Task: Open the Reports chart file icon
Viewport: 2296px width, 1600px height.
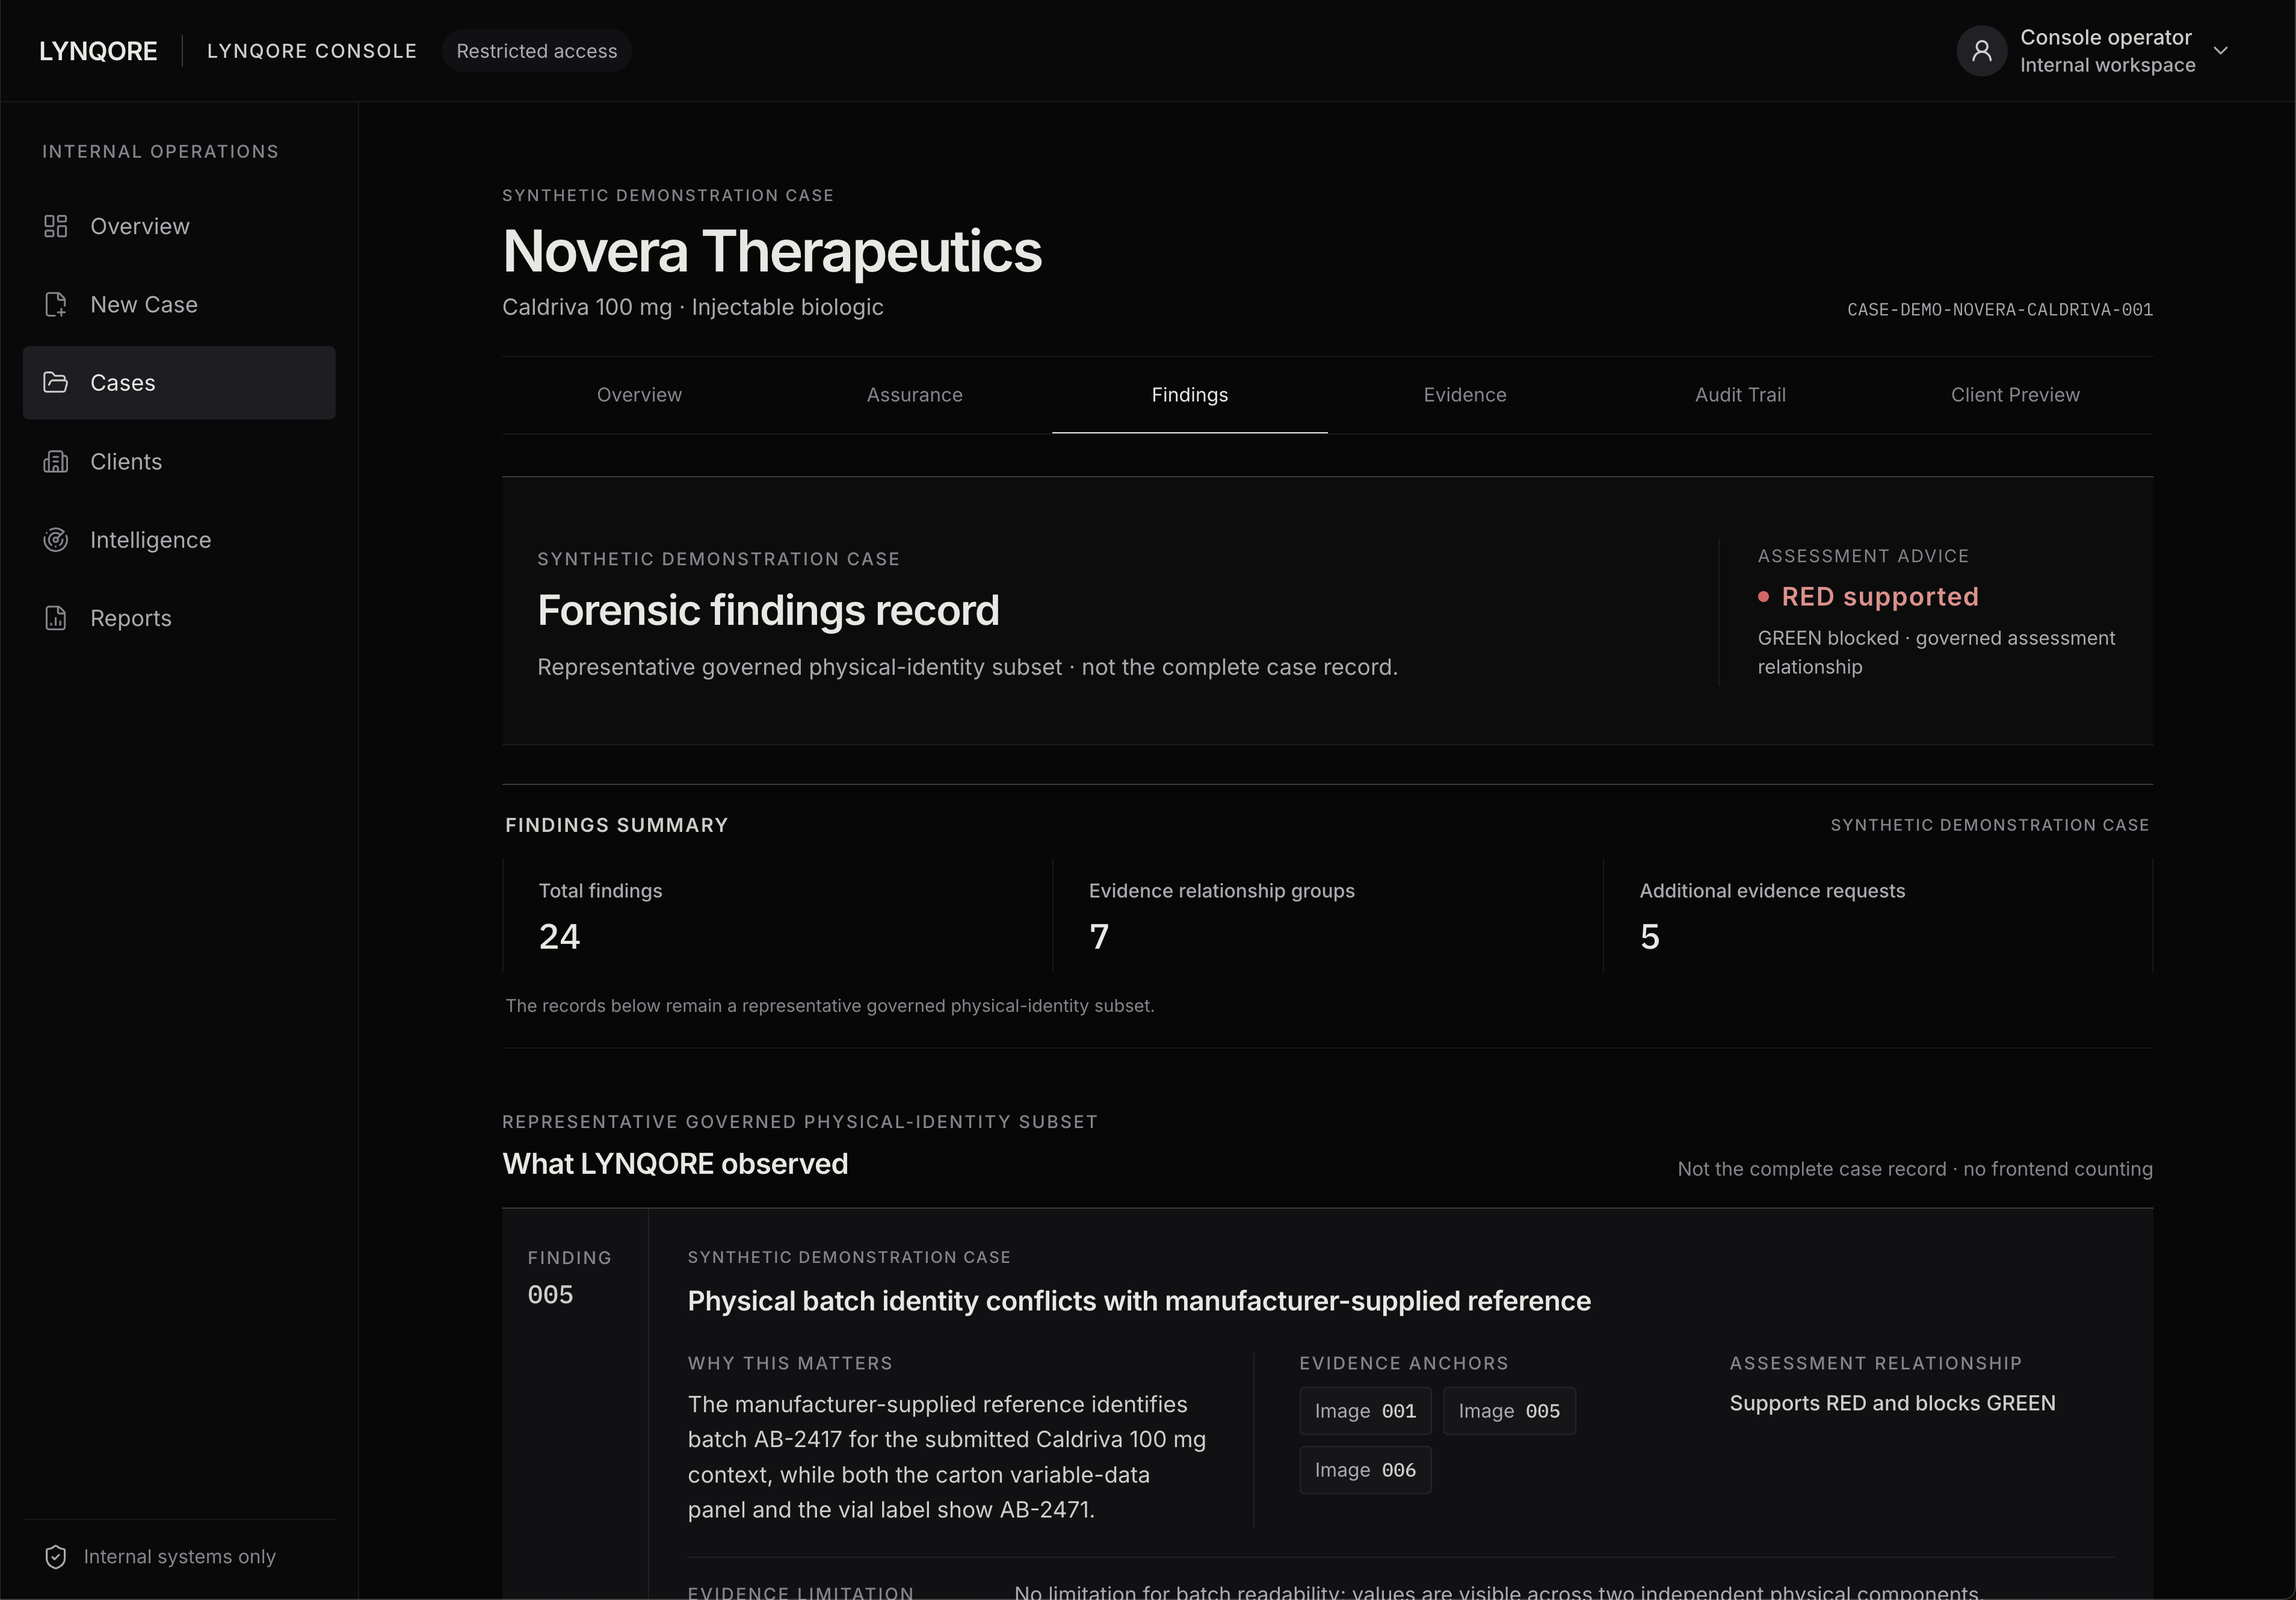Action: 56,618
